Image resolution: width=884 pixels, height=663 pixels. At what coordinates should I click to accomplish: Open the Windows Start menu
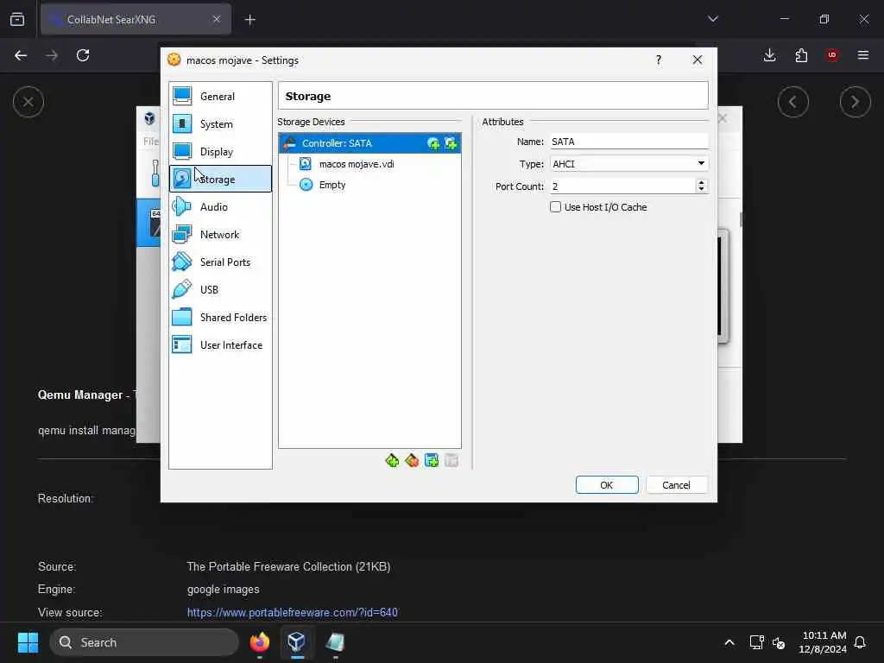pyautogui.click(x=28, y=642)
